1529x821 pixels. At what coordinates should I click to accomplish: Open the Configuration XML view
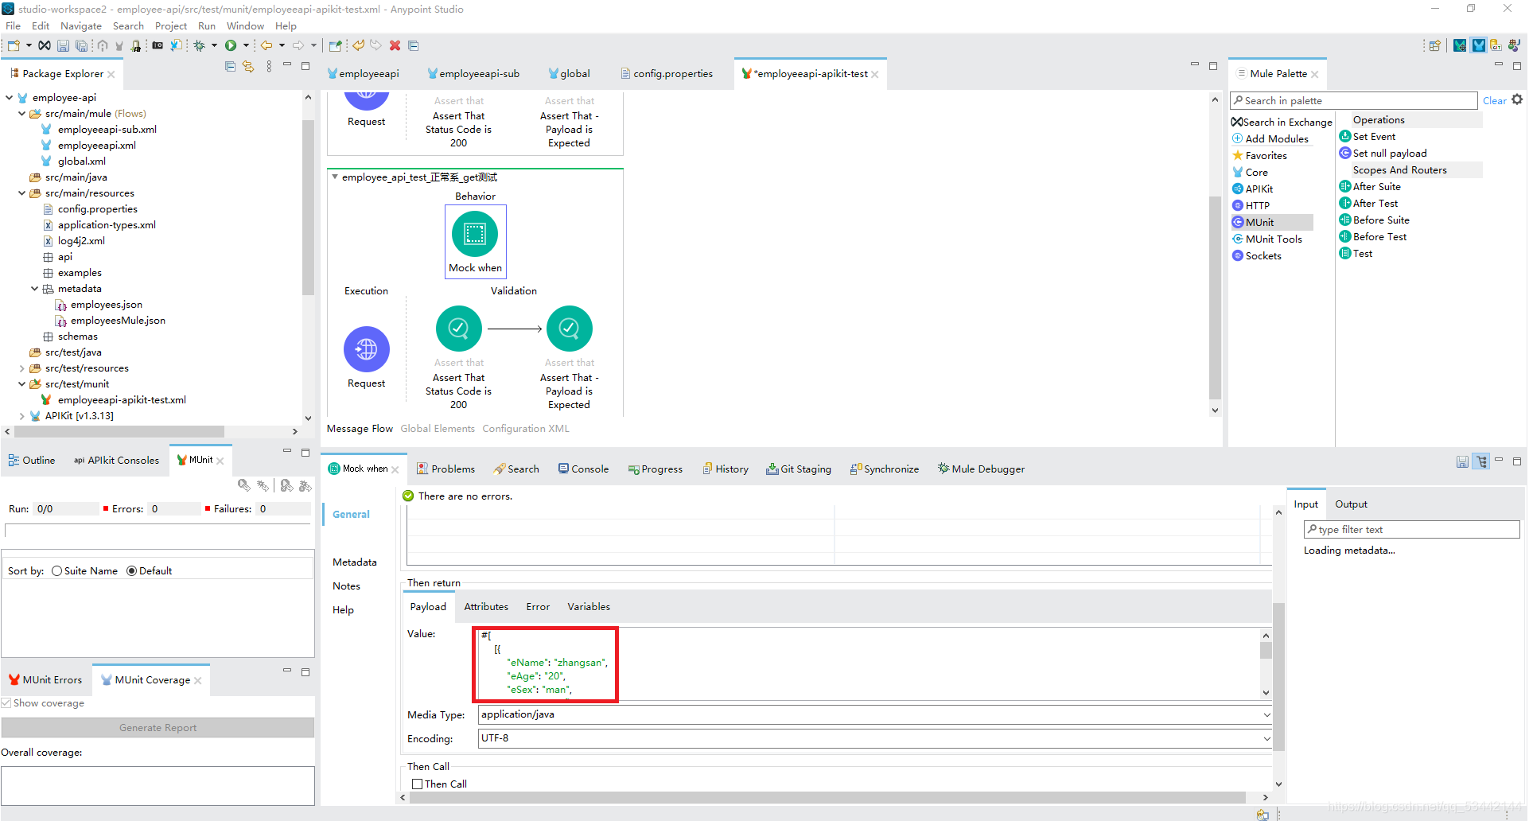point(526,429)
